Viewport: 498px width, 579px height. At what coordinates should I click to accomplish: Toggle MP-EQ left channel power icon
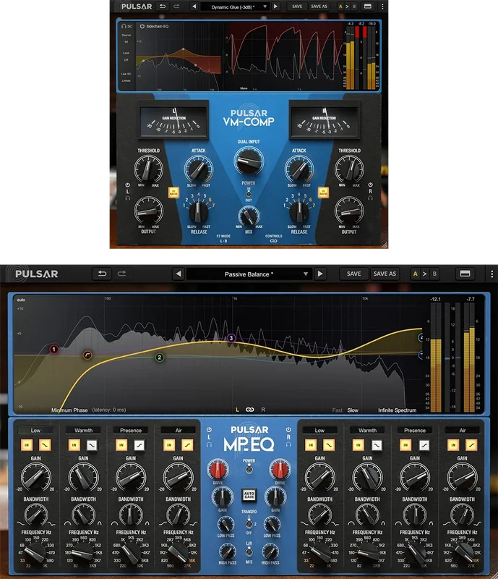[209, 430]
